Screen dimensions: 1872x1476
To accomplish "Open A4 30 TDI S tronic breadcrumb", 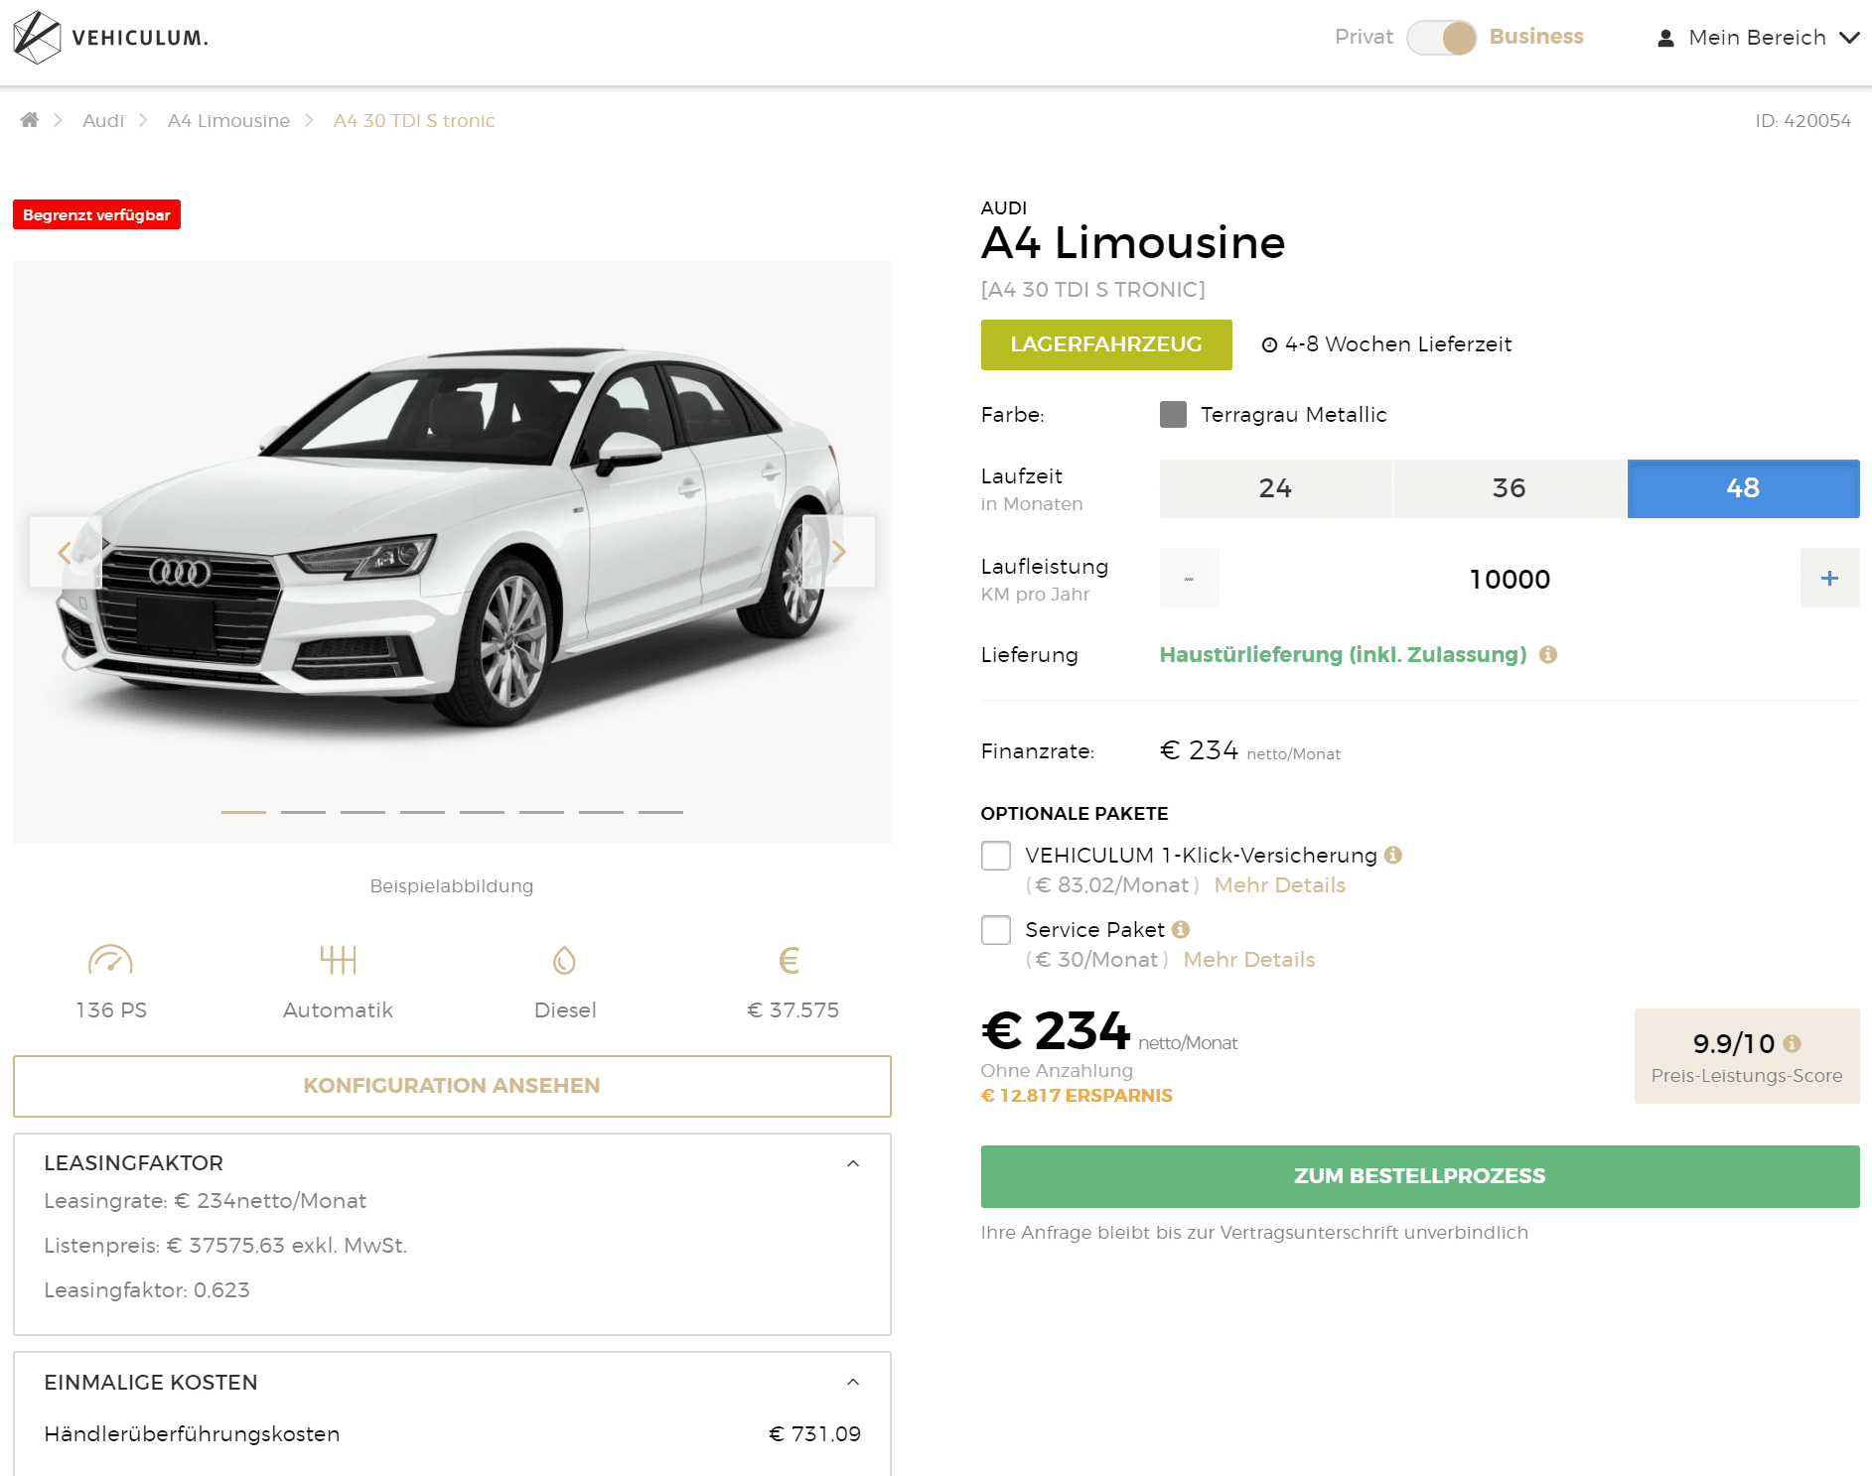I will (x=414, y=120).
